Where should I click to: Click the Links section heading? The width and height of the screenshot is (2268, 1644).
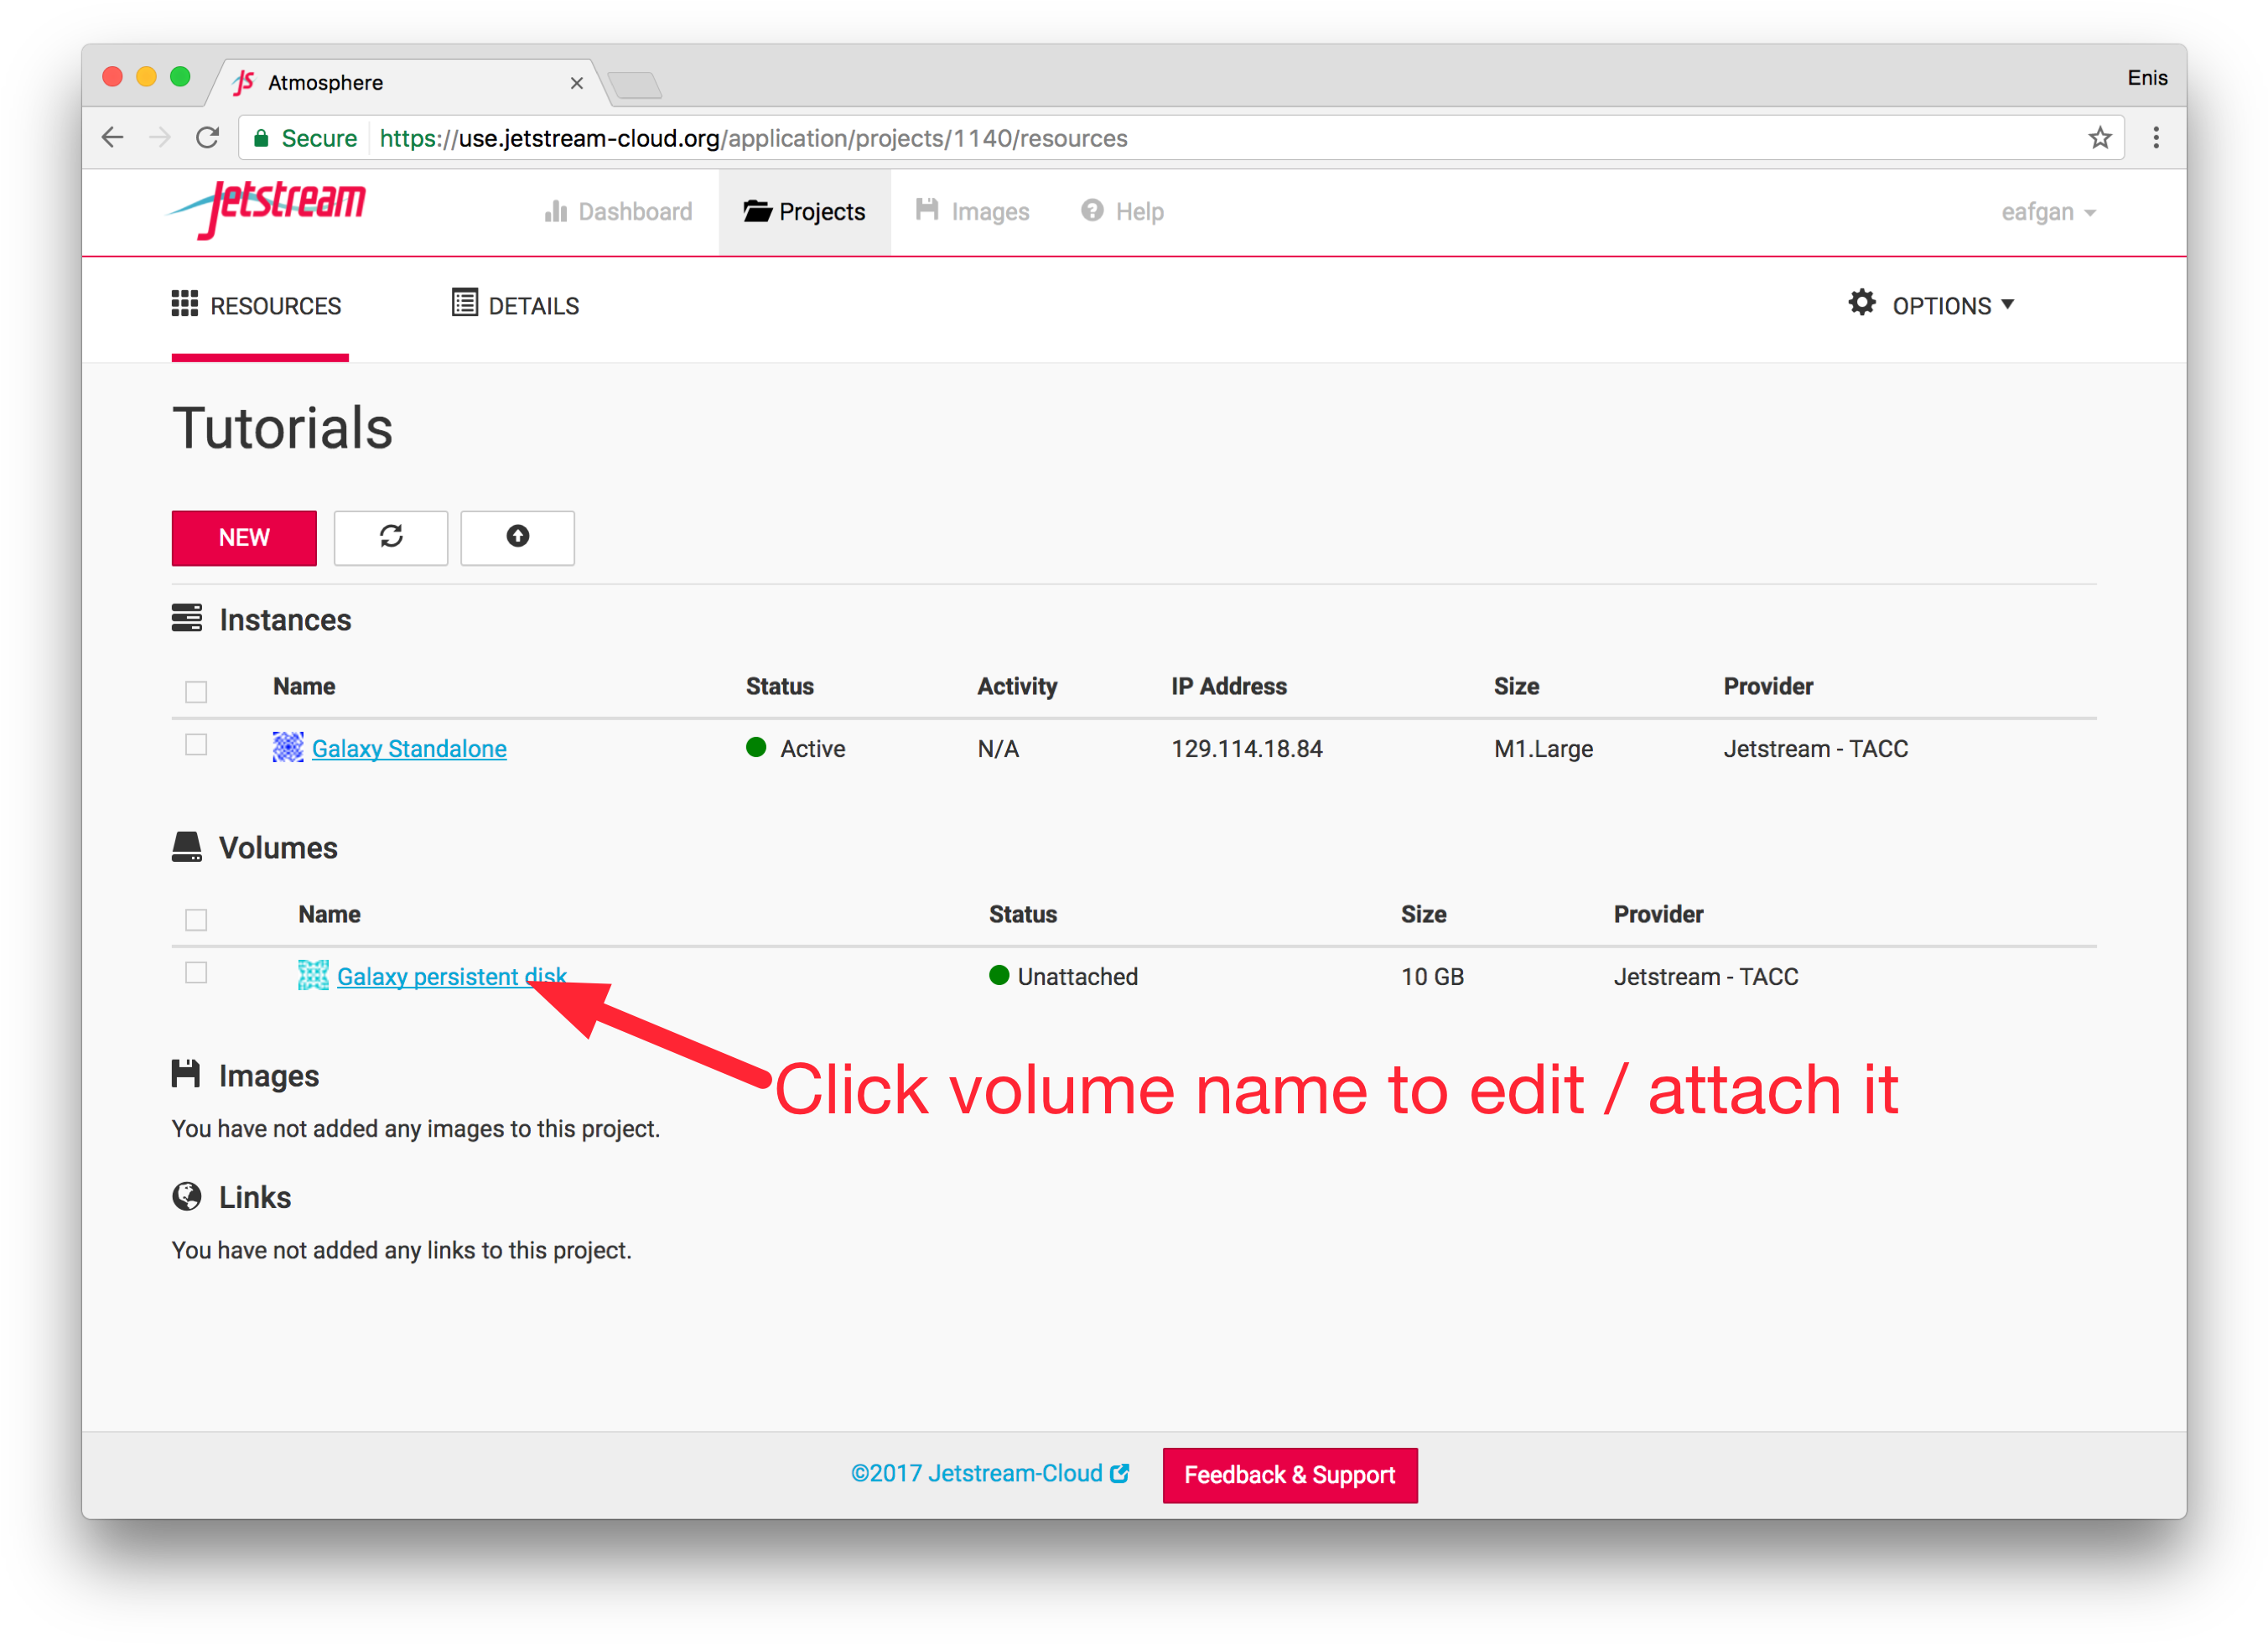pos(255,1197)
